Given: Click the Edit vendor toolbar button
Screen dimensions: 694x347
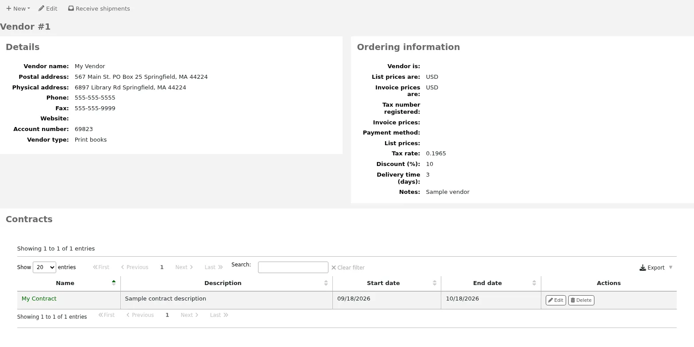Looking at the screenshot, I should pos(48,8).
